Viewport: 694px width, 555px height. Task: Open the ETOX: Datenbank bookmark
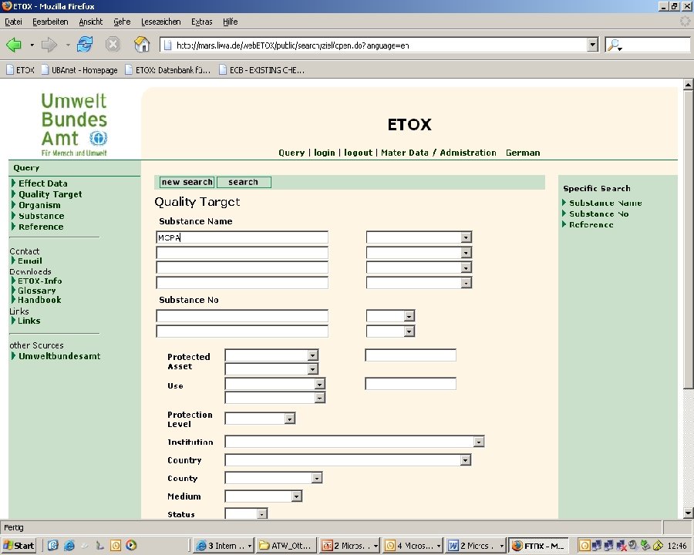pos(168,70)
